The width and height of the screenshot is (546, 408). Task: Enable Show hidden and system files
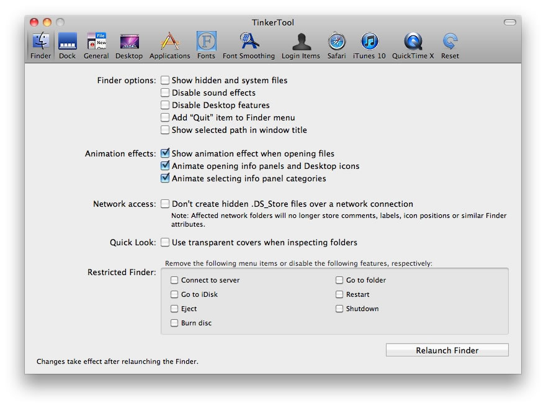(165, 80)
